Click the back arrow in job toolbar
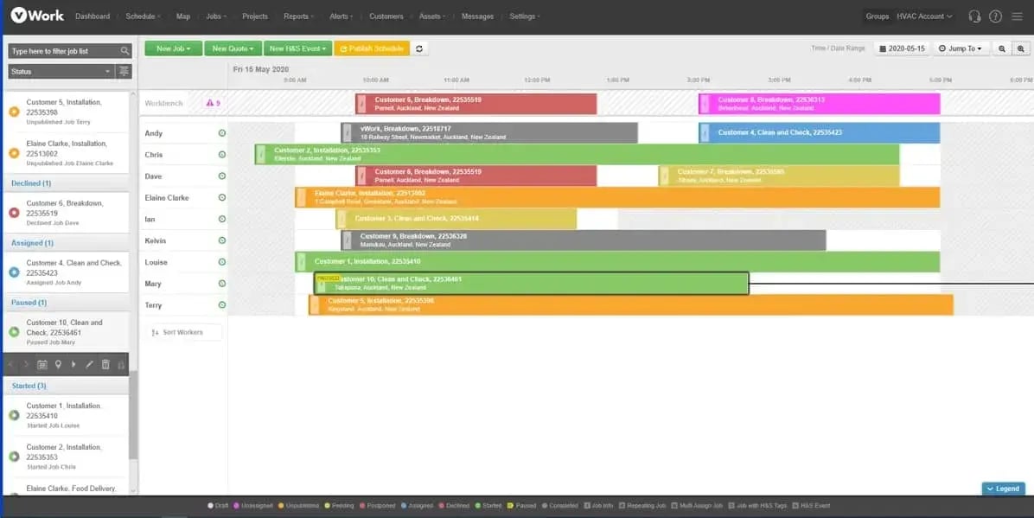The image size is (1034, 518). coord(10,364)
